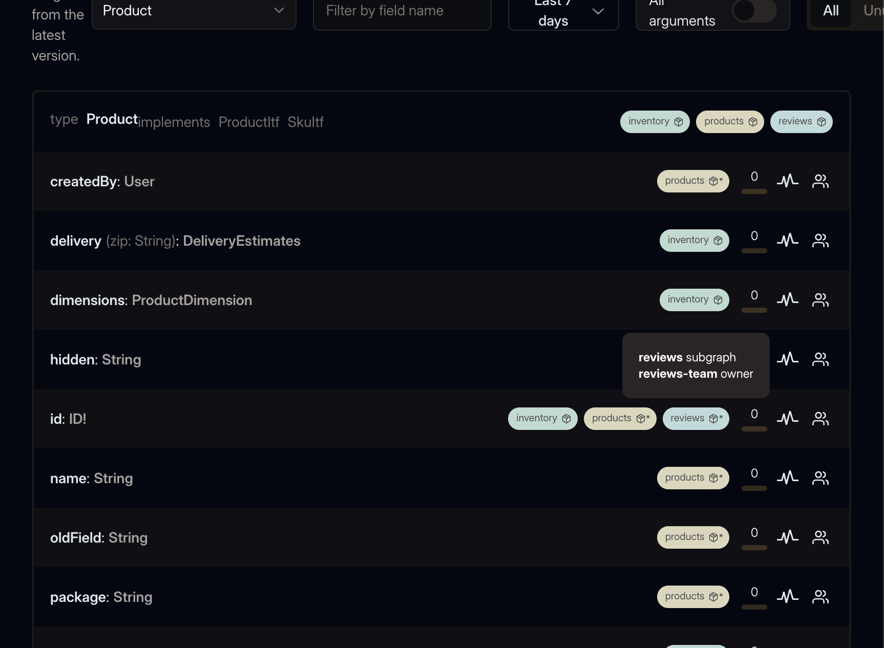Click the Filter by field name input
The height and width of the screenshot is (648, 884).
402,11
